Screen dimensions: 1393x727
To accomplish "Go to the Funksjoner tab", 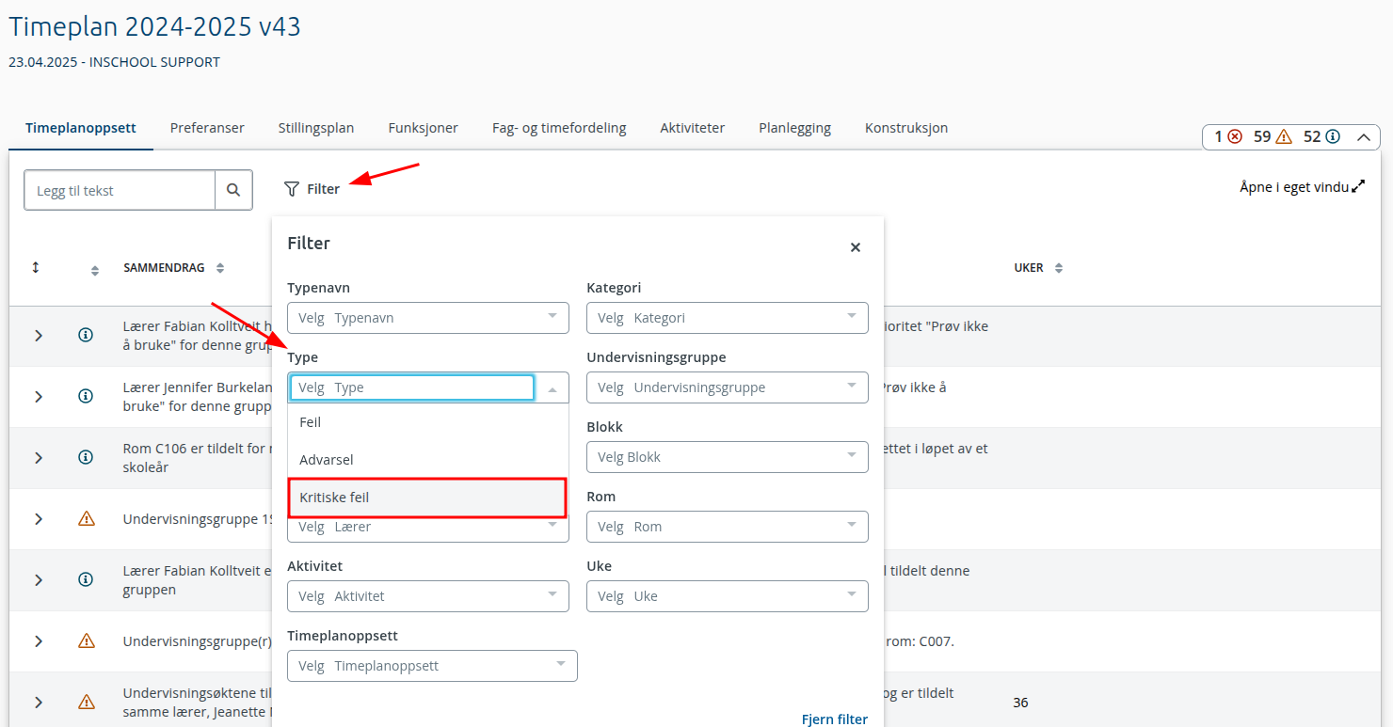I will [424, 128].
